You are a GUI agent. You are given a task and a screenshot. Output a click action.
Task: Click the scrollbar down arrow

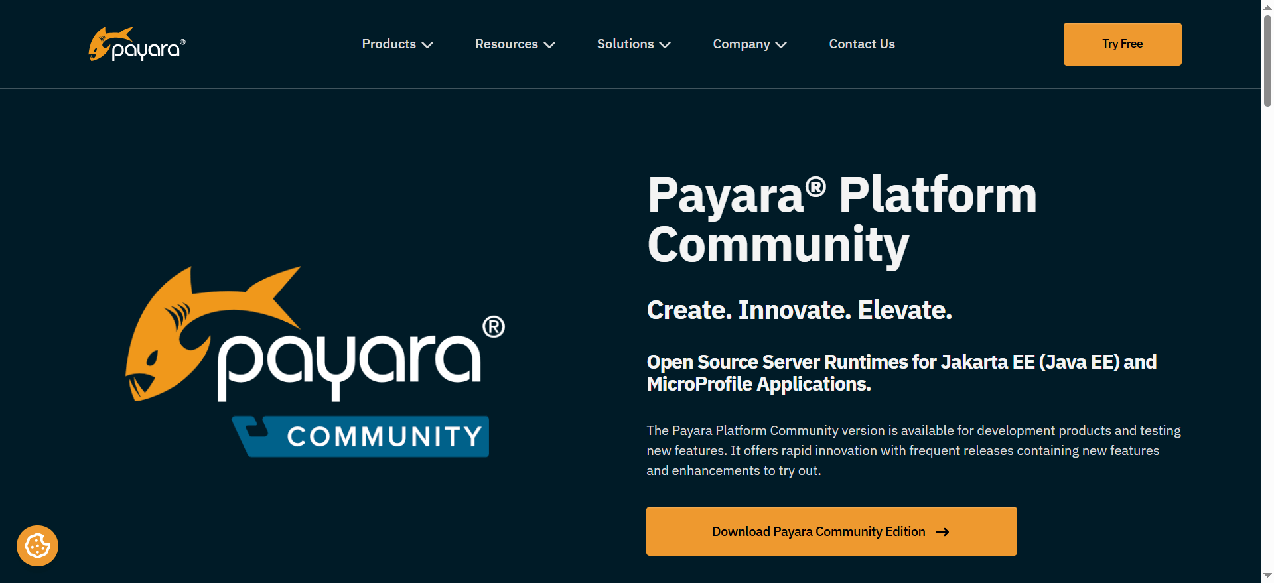(1267, 576)
